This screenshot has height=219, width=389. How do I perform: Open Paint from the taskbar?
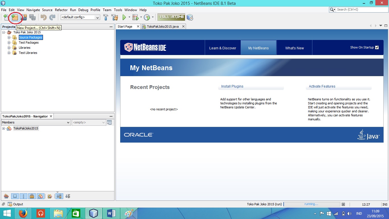(129, 213)
